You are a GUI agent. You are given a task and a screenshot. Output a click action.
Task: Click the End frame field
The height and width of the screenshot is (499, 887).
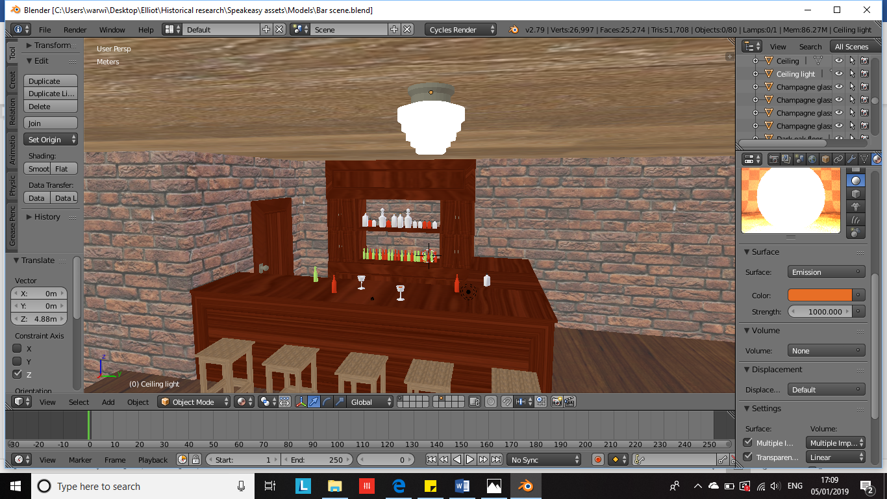click(316, 460)
